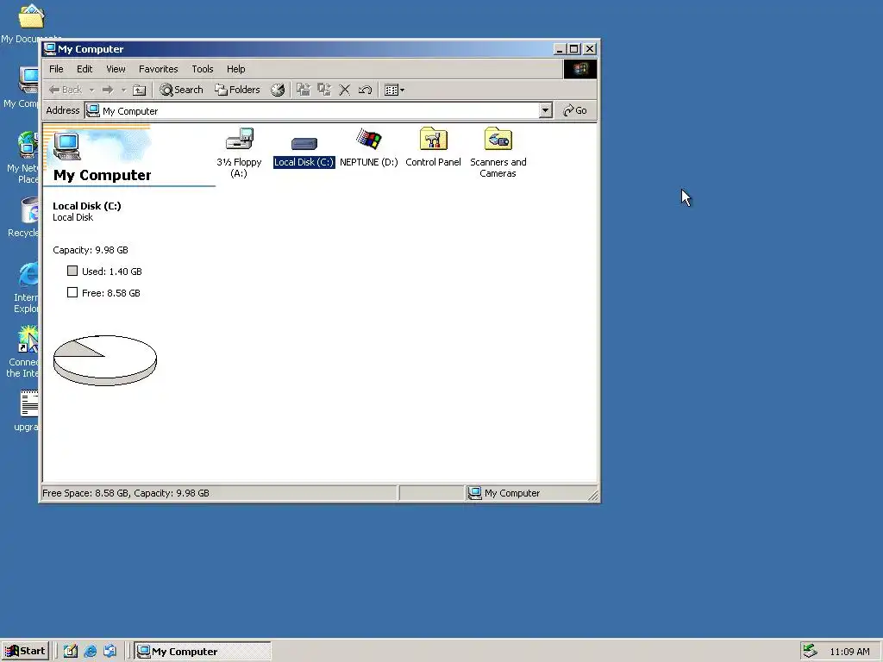Click the Forward arrow toolbar button
This screenshot has width=883, height=662.
[108, 90]
